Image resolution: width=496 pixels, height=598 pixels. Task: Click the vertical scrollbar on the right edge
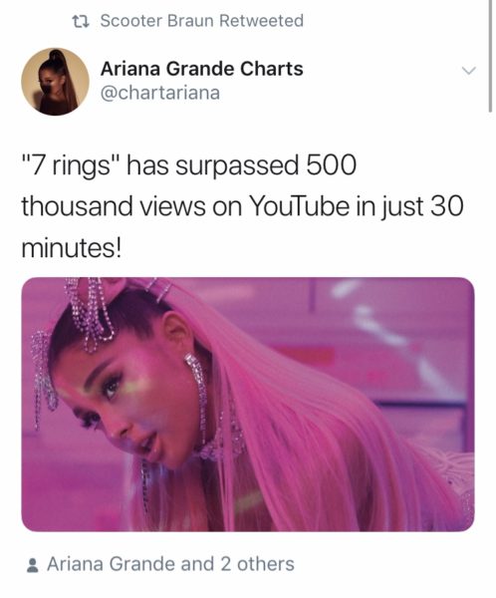(490, 56)
